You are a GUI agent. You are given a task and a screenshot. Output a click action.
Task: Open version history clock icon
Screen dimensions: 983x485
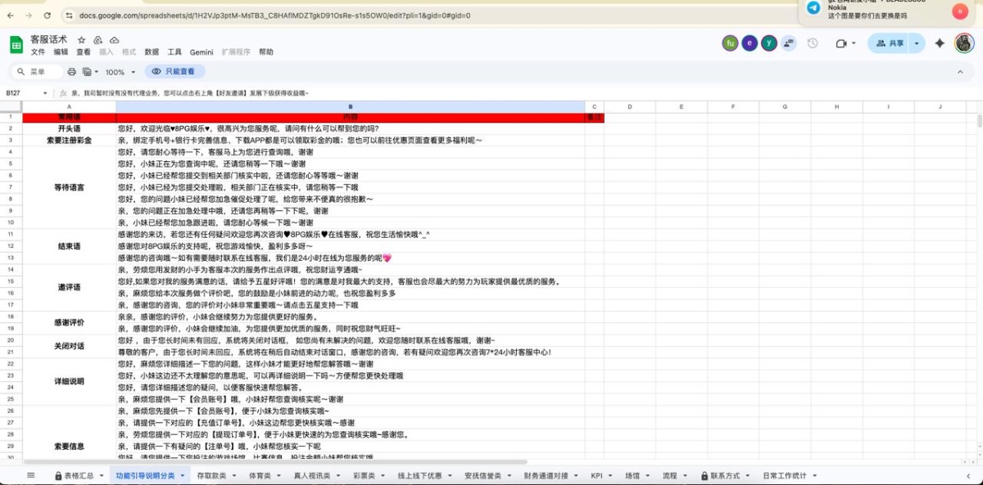coord(813,43)
